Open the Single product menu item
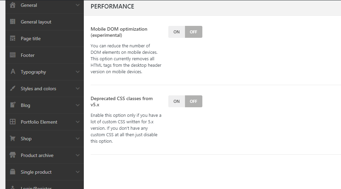 tap(36, 172)
